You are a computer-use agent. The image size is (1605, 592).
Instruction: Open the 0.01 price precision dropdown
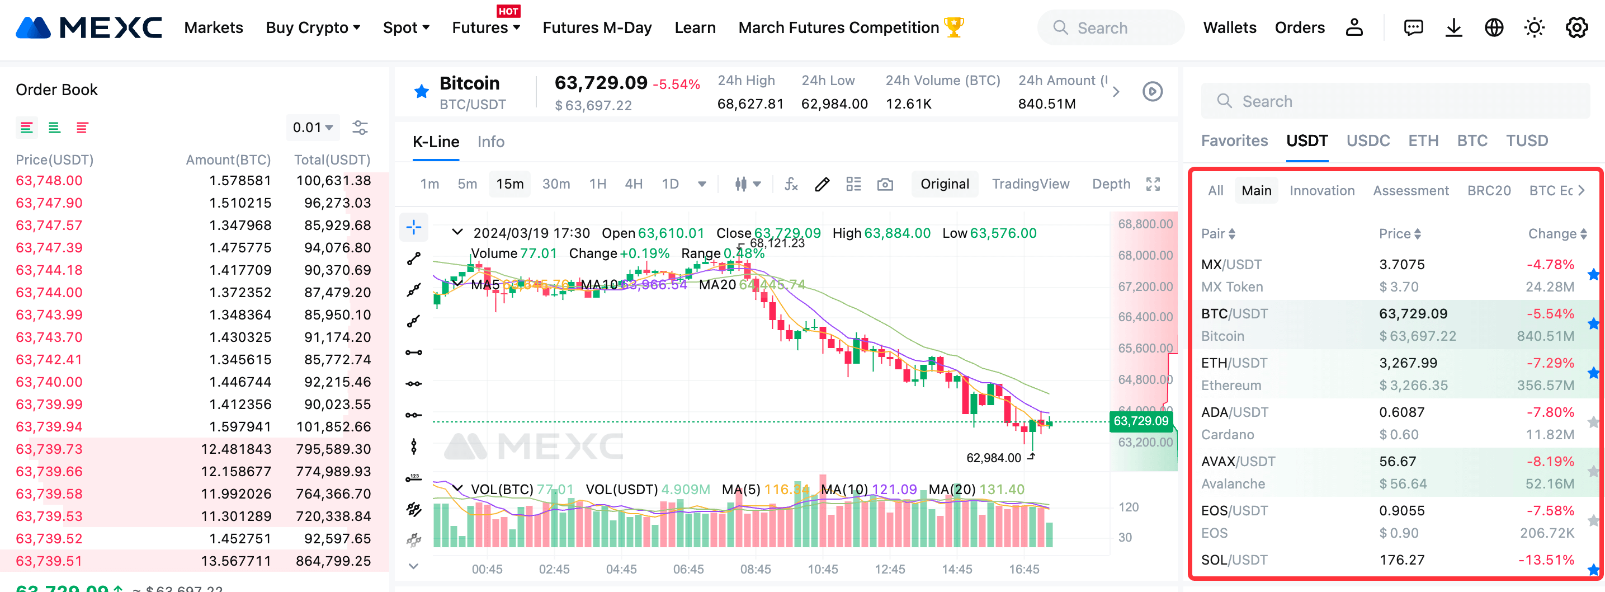coord(313,128)
